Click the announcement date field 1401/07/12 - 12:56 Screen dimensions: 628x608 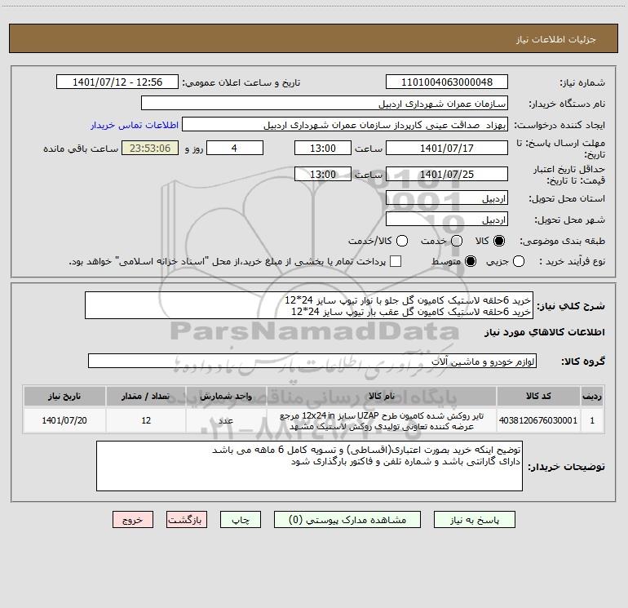click(x=117, y=82)
